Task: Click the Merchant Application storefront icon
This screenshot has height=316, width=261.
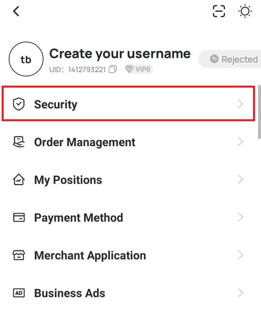Action: (18, 255)
